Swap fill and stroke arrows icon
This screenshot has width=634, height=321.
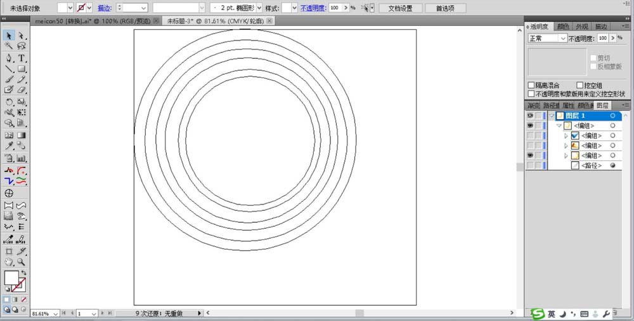point(23,274)
